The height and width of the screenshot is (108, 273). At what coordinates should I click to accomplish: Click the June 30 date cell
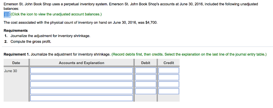click(11, 71)
